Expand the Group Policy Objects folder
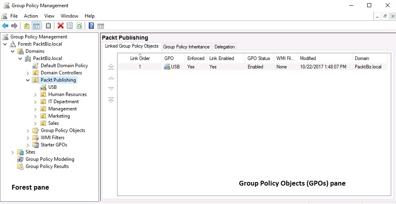396x204 pixels. pyautogui.click(x=28, y=131)
